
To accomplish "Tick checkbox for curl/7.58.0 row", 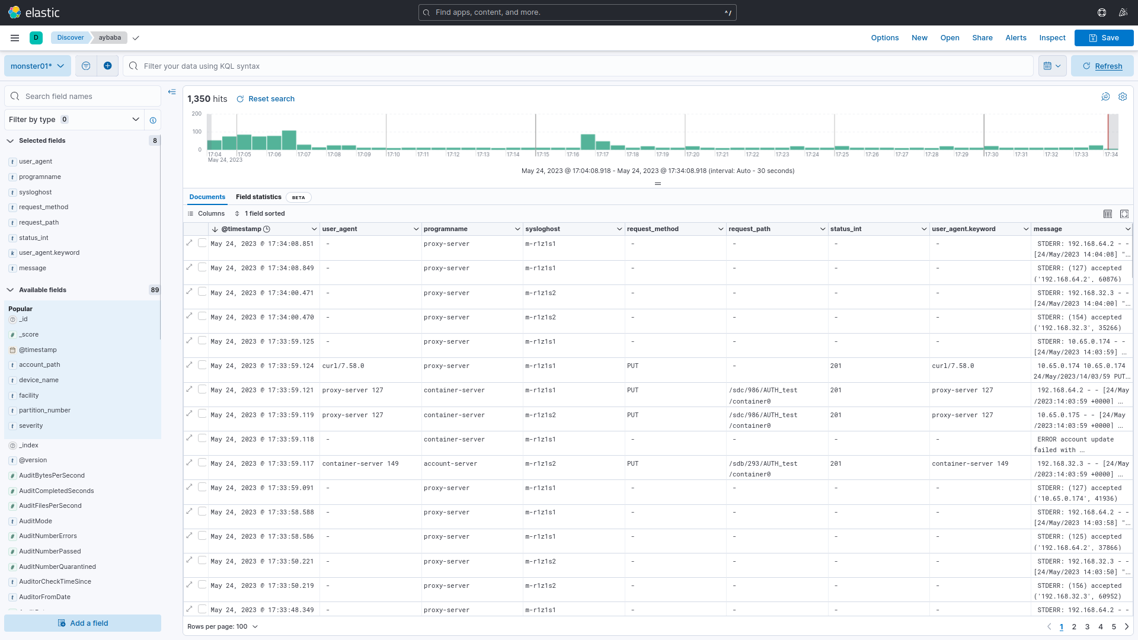I will (x=202, y=365).
